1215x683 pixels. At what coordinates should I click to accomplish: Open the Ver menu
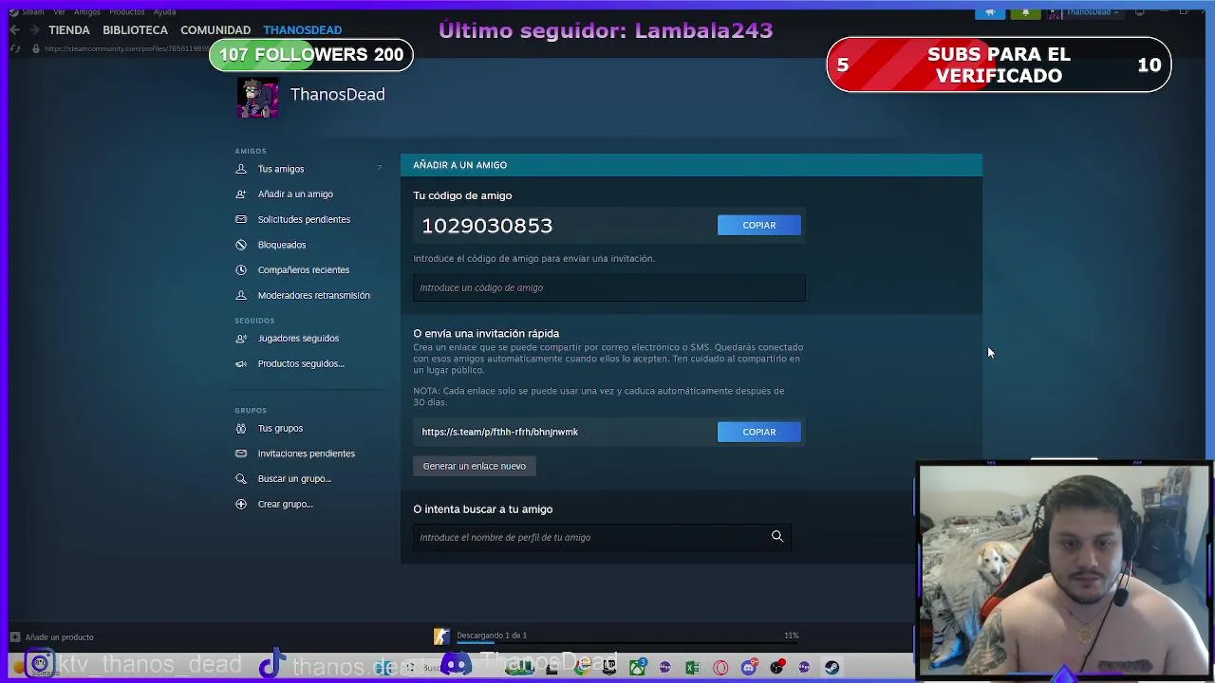(x=60, y=12)
